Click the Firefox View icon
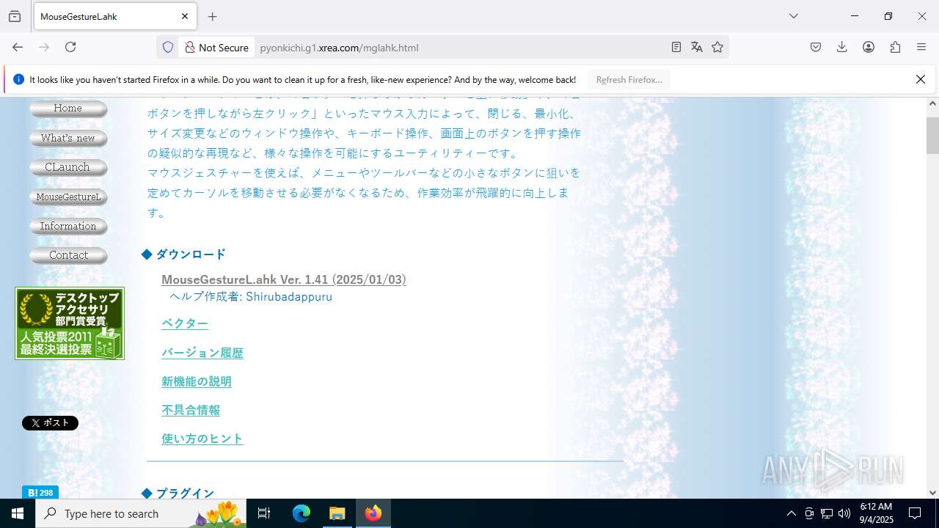This screenshot has width=939, height=528. coord(15,16)
